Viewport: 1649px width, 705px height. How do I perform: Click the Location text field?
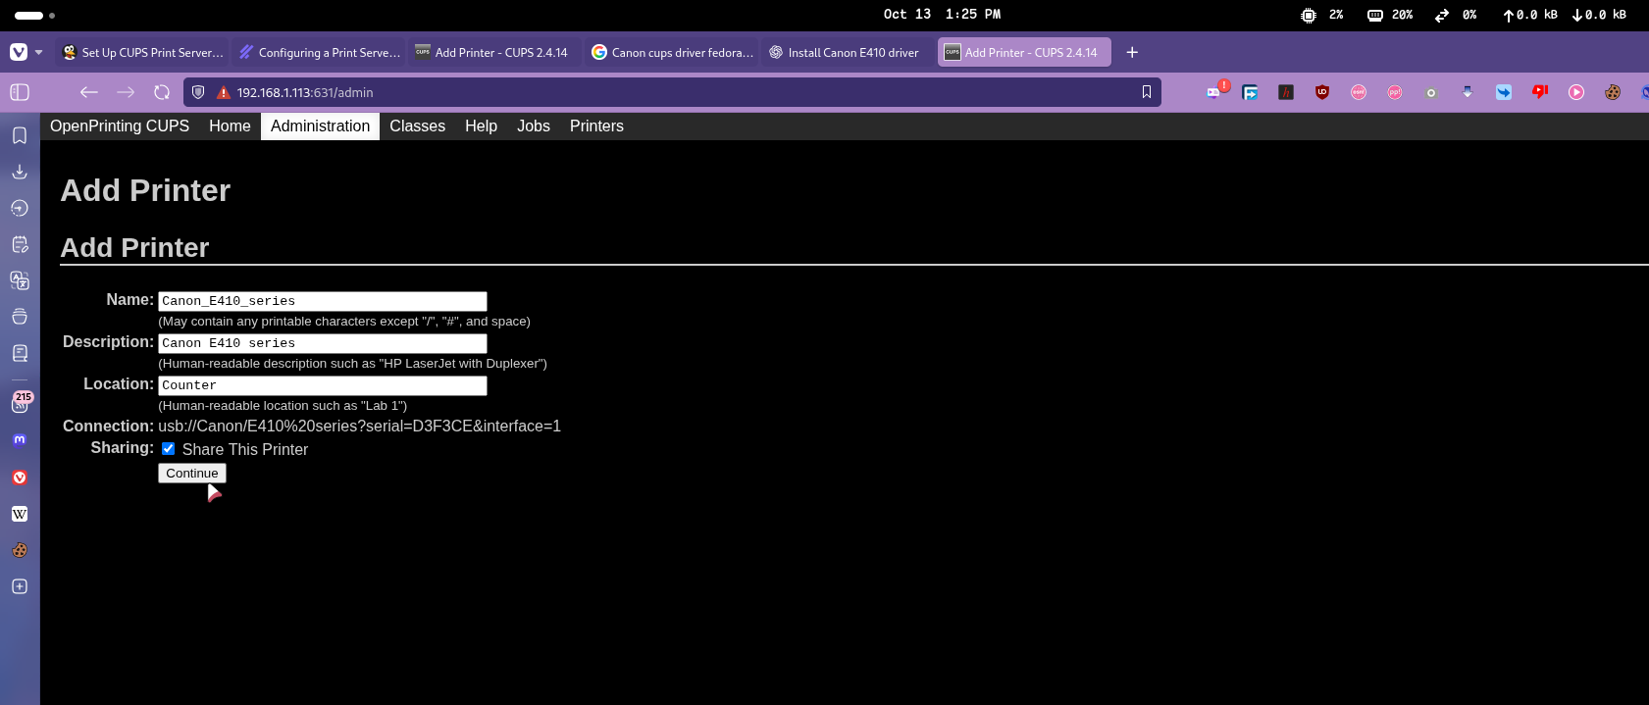click(322, 385)
